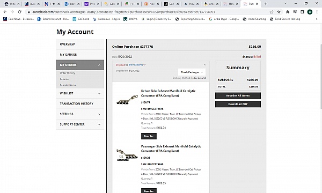Open the Field Service Job Log bookmark
This screenshot has height=193, width=322.
click(x=285, y=19)
